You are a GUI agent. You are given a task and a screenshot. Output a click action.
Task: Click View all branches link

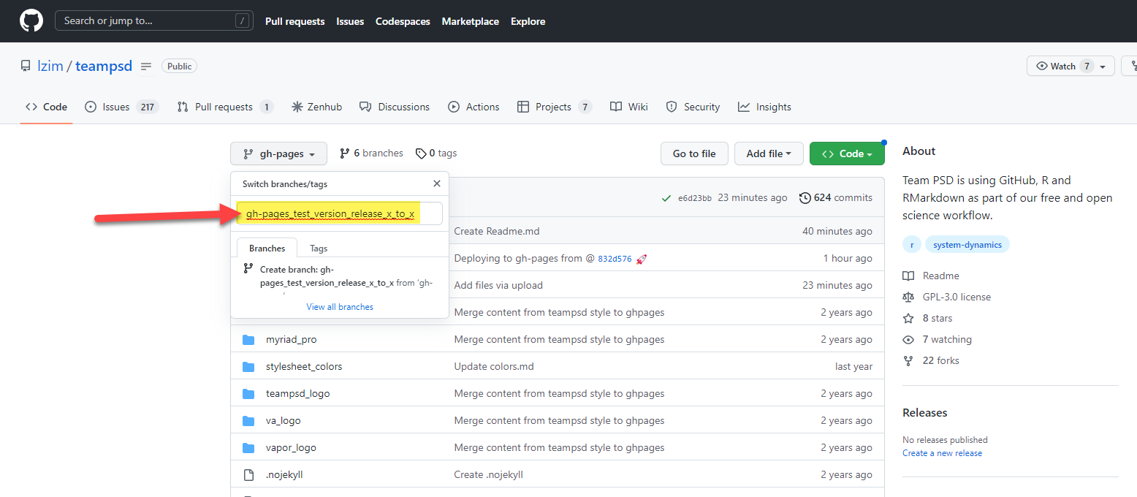[340, 307]
